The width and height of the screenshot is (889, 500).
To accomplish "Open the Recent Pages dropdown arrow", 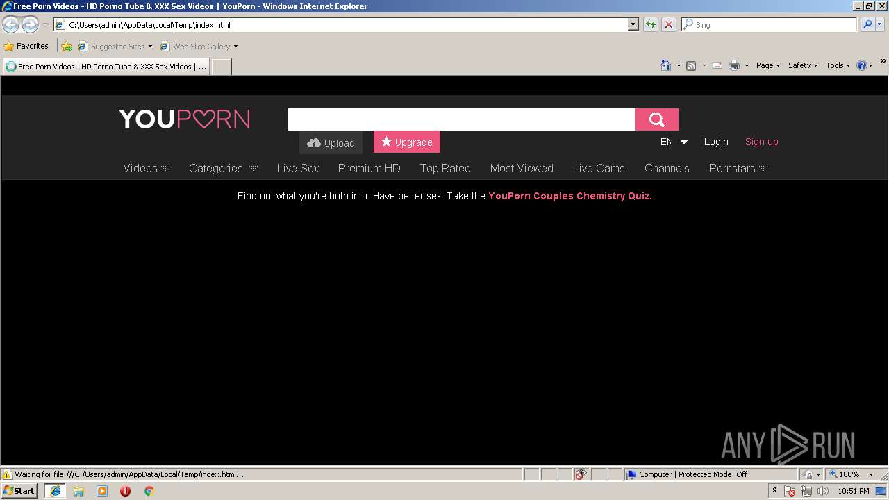I will [x=45, y=25].
